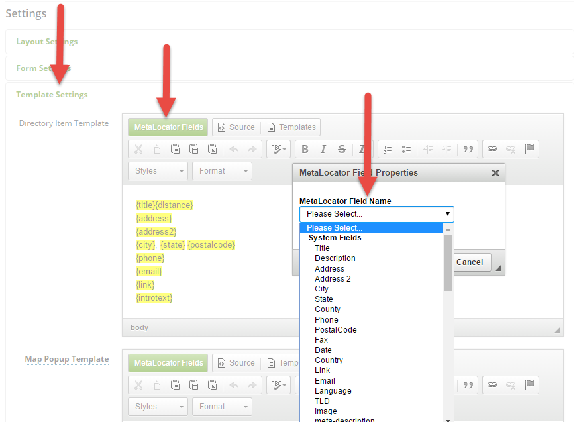The width and height of the screenshot is (577, 422).
Task: Choose 'Please Select...' option in field list
Action: (x=371, y=228)
